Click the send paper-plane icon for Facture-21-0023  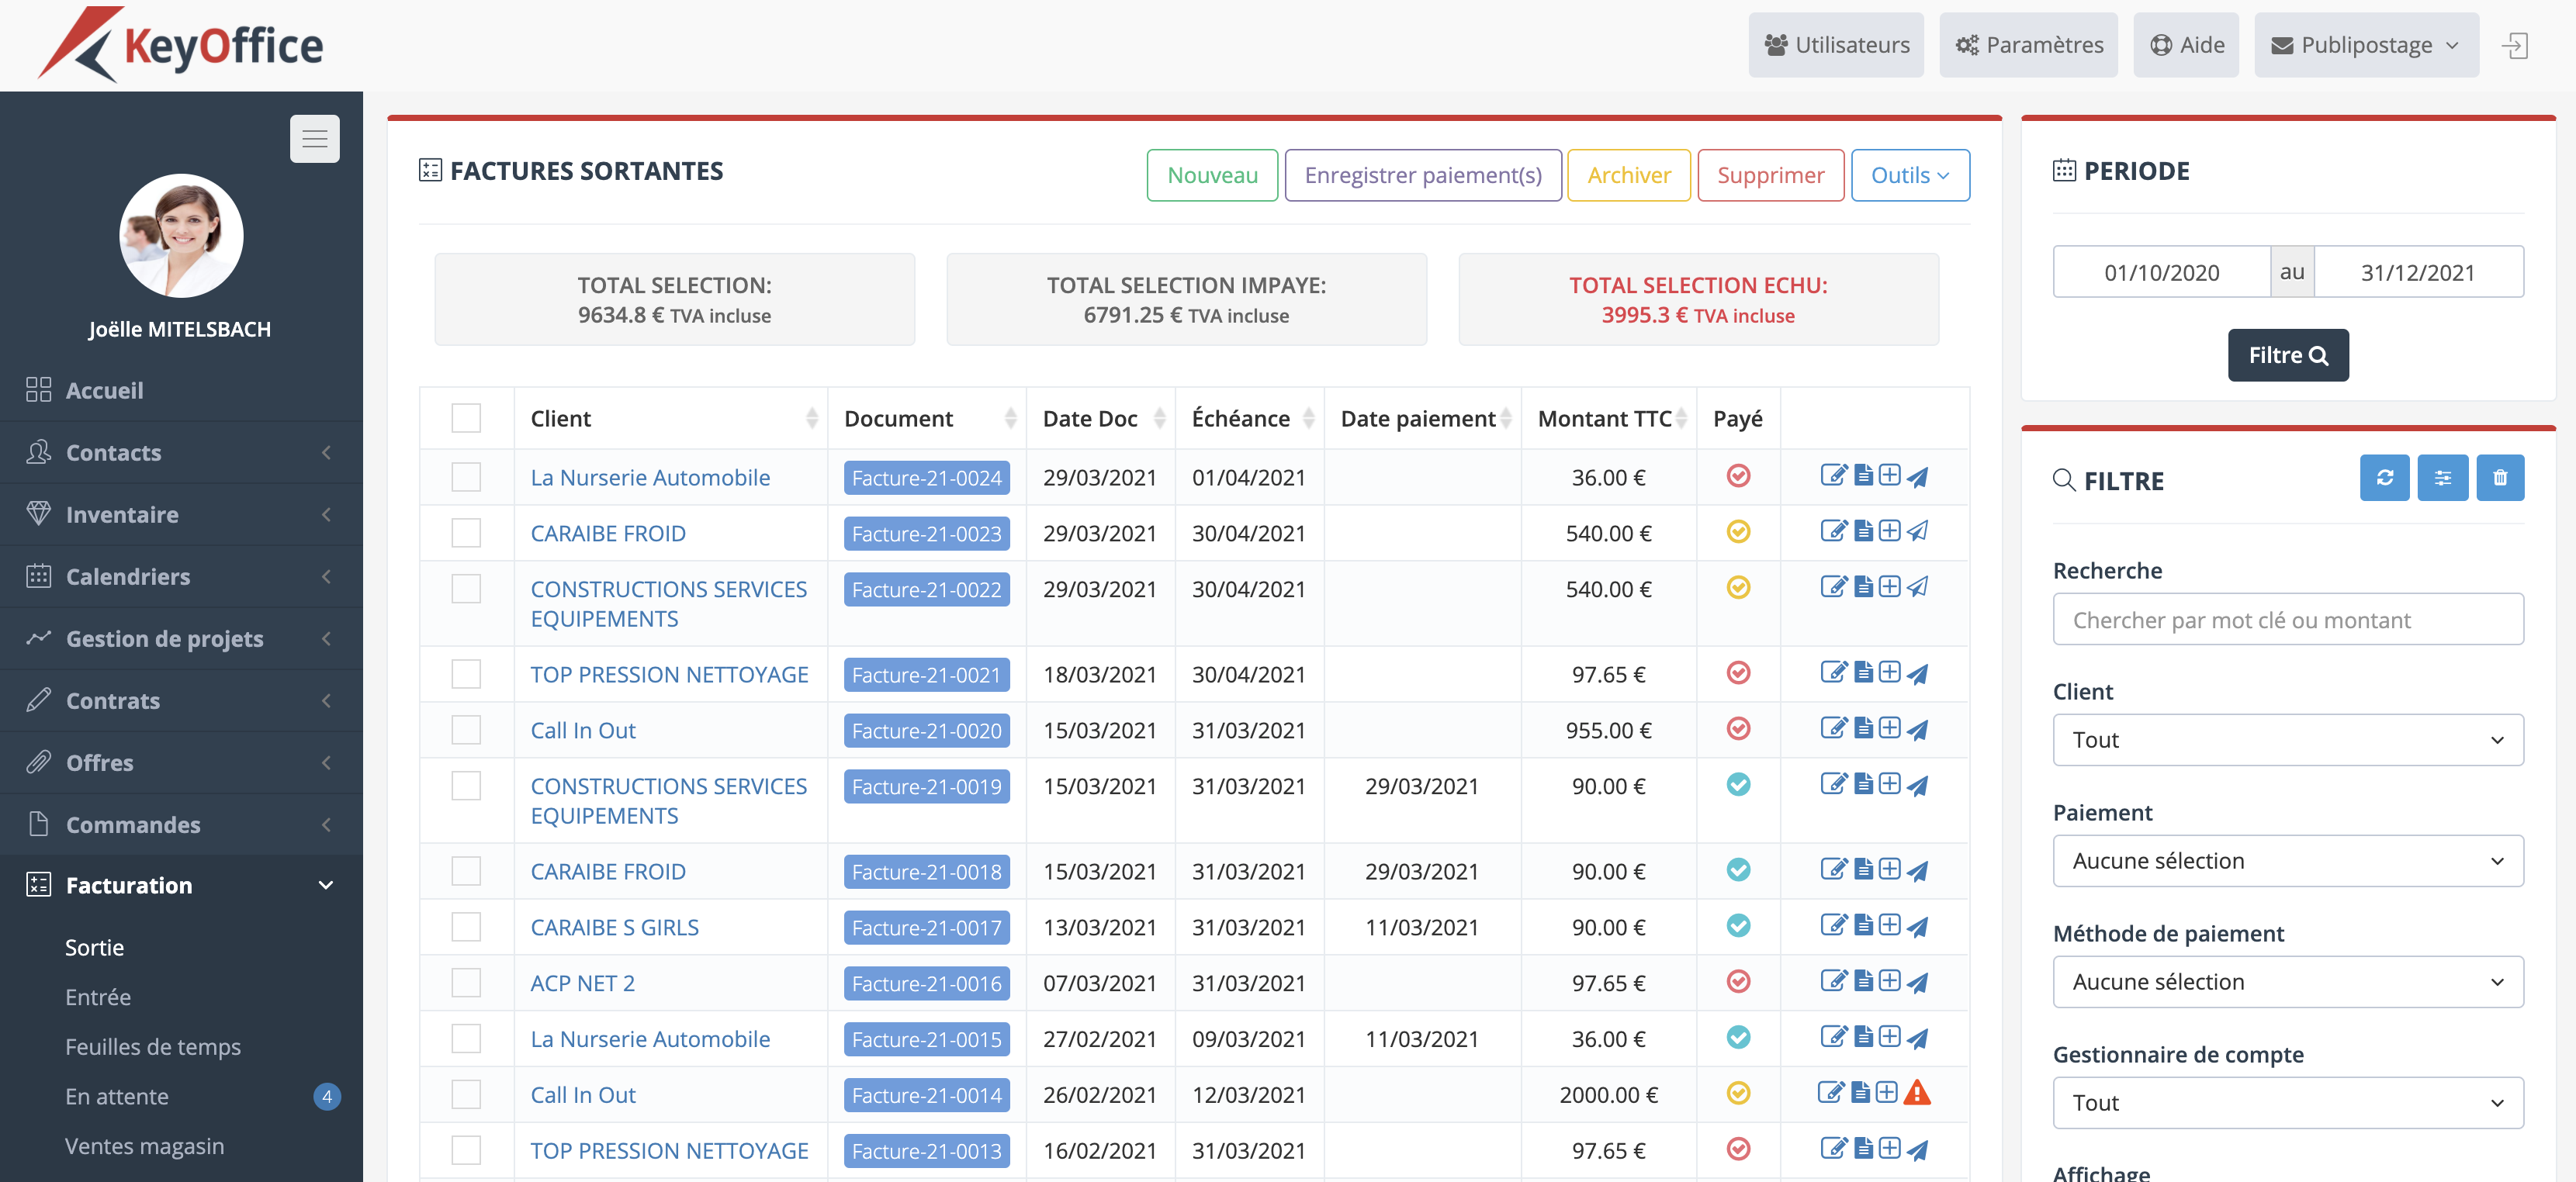tap(1917, 532)
